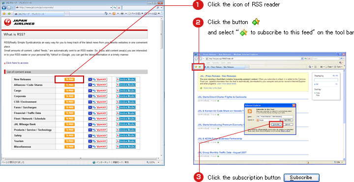354x182 pixels.
Task: Click the green-plus Add Favorites star in feed window
Action: click(200, 67)
